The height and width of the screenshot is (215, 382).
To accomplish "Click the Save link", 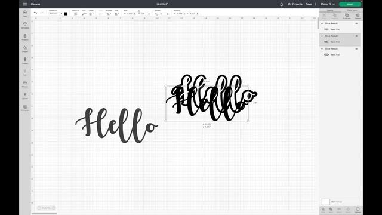I will 309,4.
